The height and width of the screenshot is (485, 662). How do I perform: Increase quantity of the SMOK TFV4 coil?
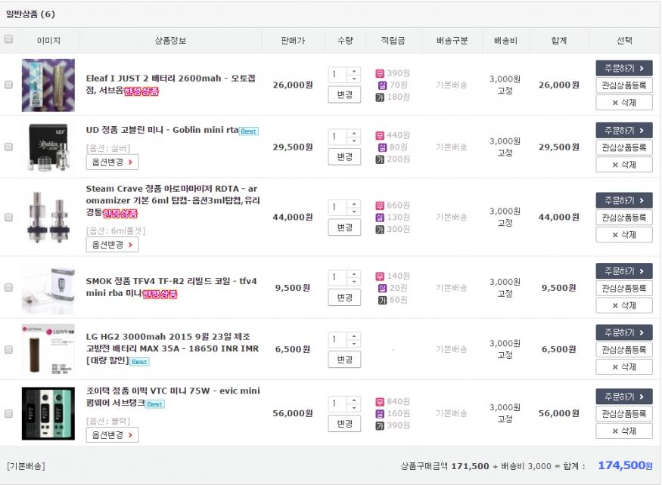tap(354, 273)
